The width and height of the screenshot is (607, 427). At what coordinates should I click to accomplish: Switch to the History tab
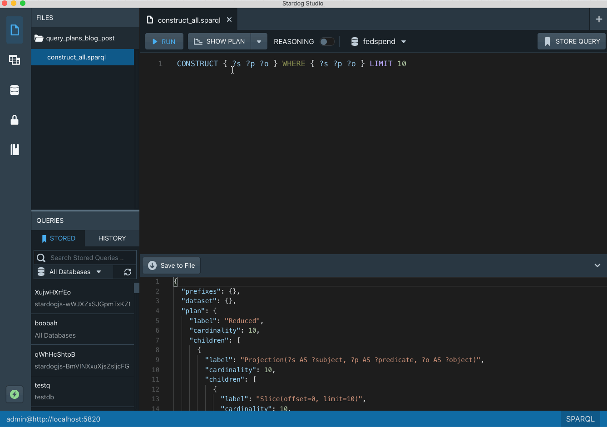point(112,238)
